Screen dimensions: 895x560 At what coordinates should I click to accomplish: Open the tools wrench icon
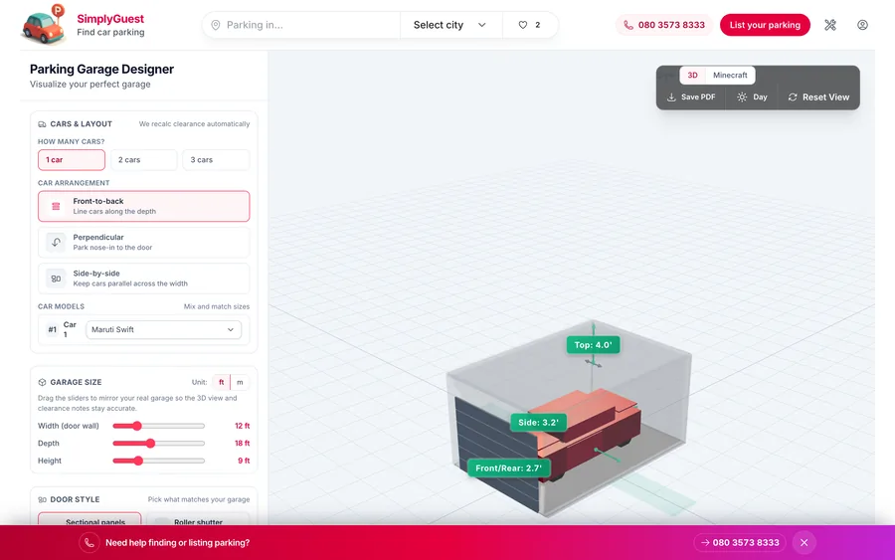[x=830, y=25]
